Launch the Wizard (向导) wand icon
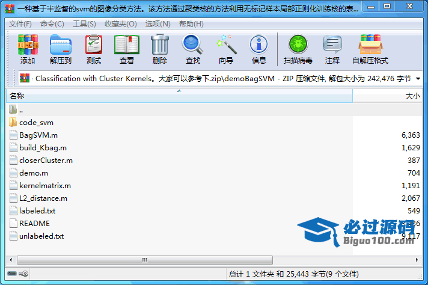Image resolution: width=428 pixels, height=285 pixels. pyautogui.click(x=226, y=44)
